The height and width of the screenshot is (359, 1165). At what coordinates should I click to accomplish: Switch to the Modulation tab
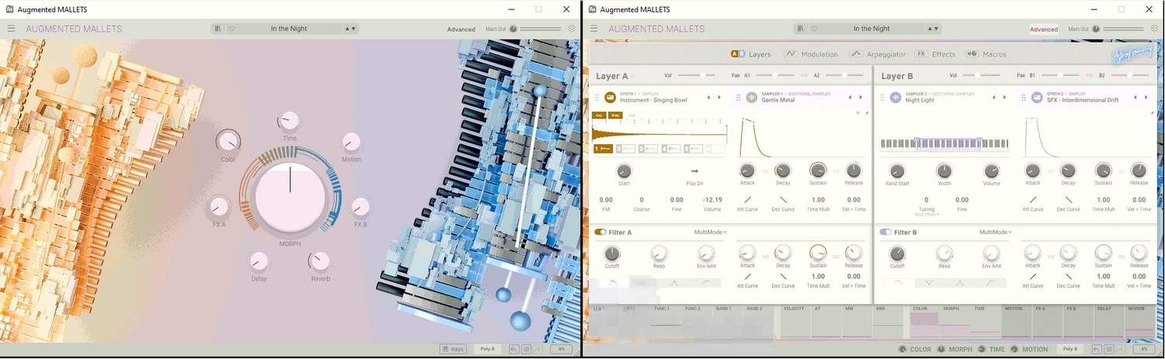tap(811, 54)
